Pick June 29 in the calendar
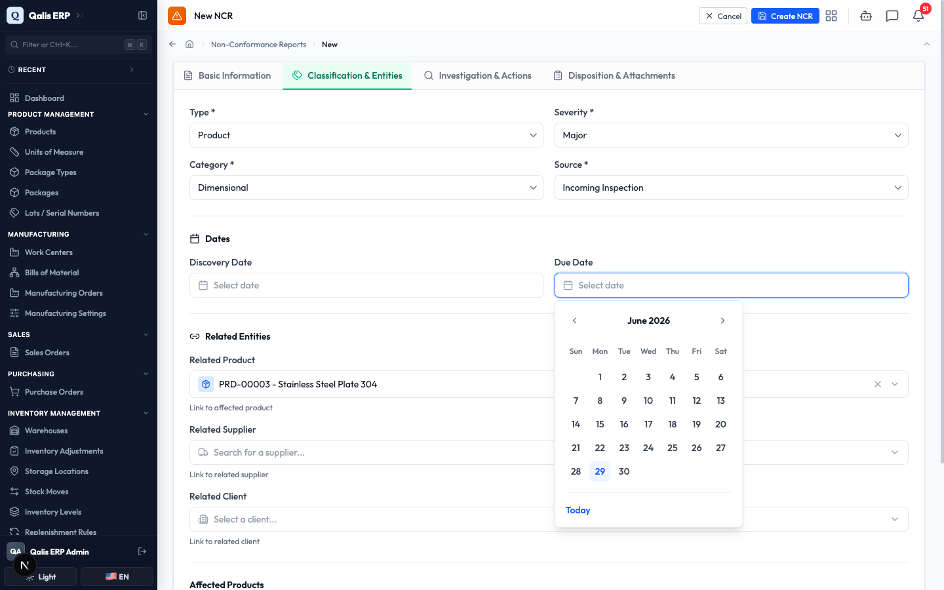This screenshot has width=944, height=590. coord(600,471)
